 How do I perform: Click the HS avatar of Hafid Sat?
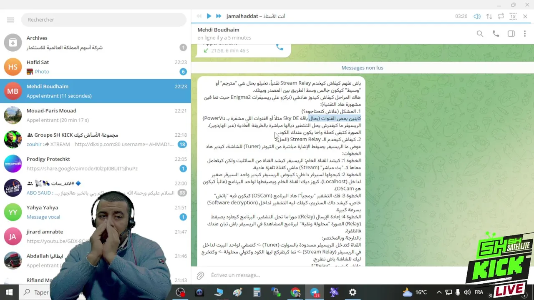pyautogui.click(x=13, y=67)
